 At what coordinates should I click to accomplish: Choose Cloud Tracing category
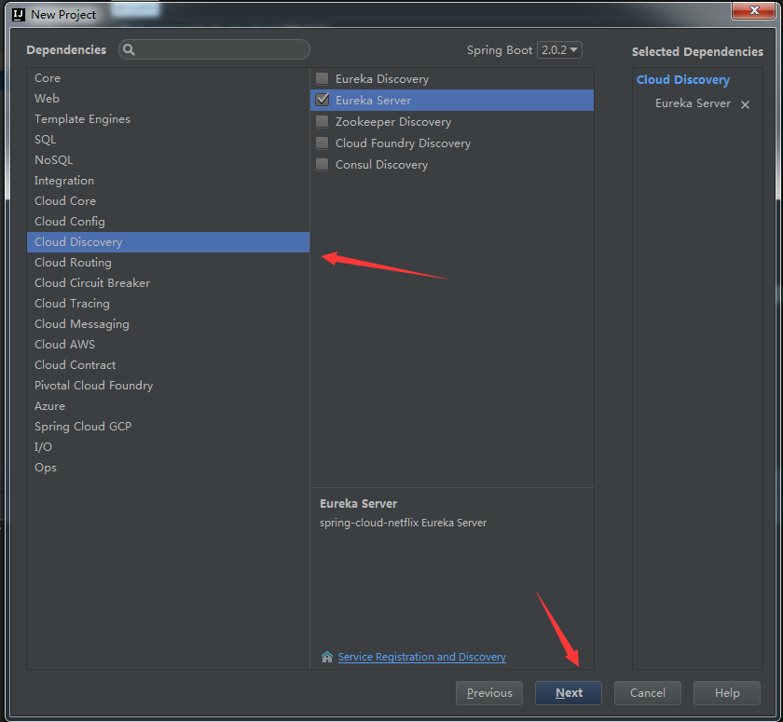click(169, 304)
